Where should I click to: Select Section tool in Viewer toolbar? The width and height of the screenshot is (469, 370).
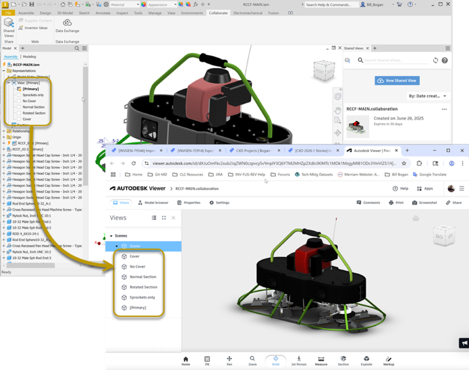point(343,361)
